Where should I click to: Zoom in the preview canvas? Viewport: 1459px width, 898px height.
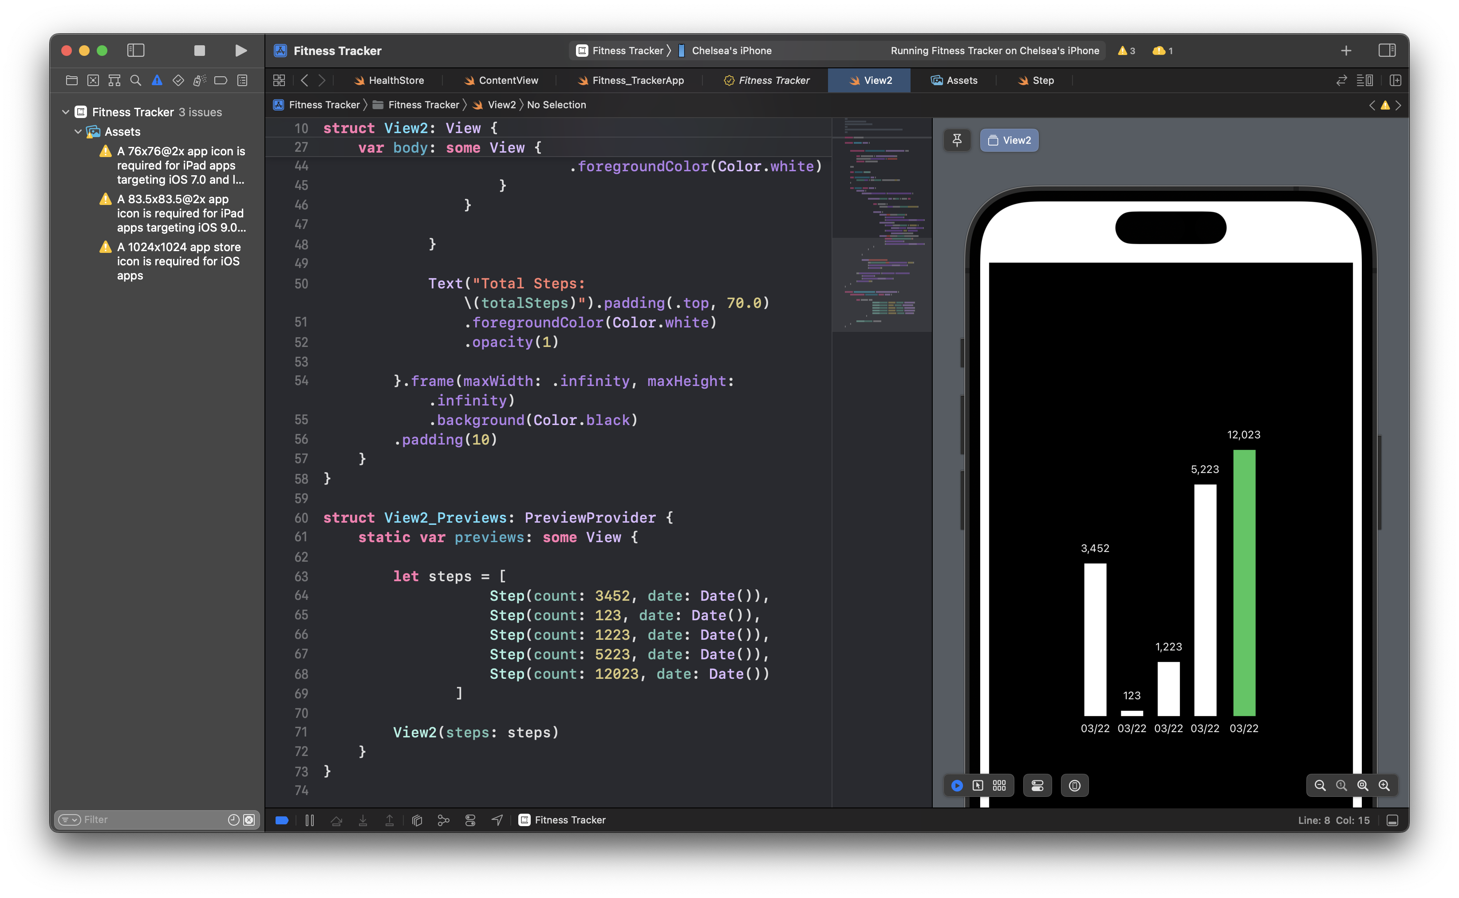[x=1384, y=785]
